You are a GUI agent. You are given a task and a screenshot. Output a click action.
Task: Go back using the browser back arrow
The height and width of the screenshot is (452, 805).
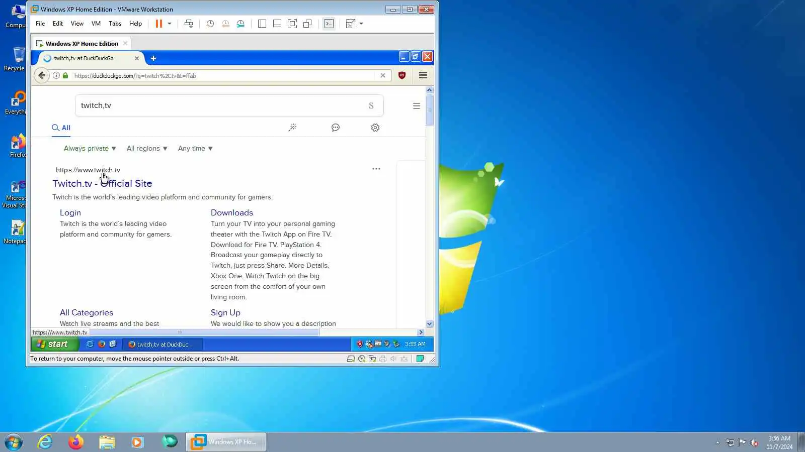click(42, 75)
